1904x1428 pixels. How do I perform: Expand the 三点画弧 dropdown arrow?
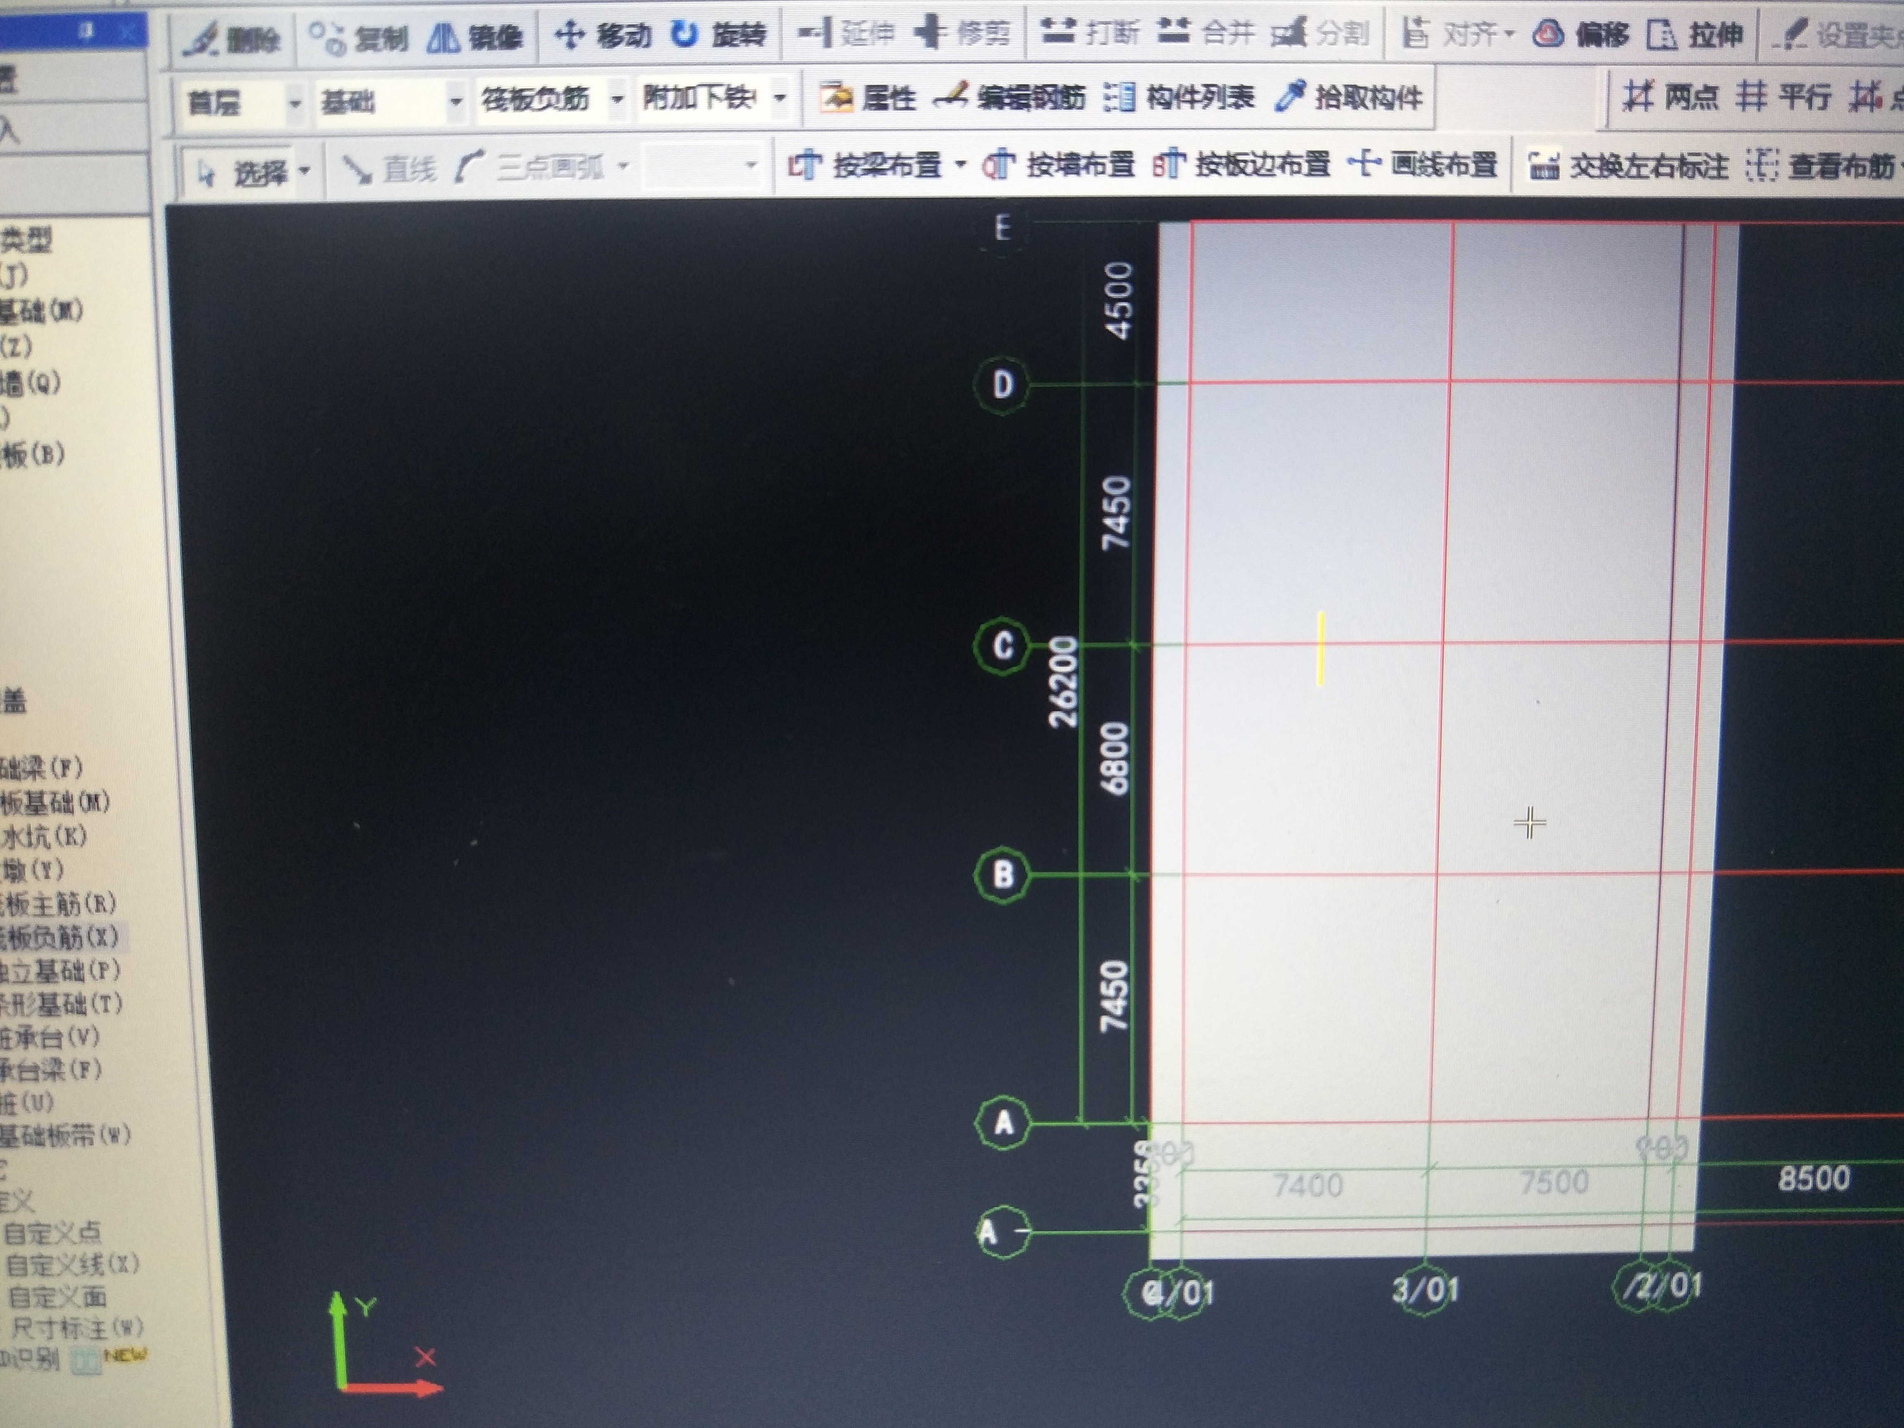click(x=623, y=165)
